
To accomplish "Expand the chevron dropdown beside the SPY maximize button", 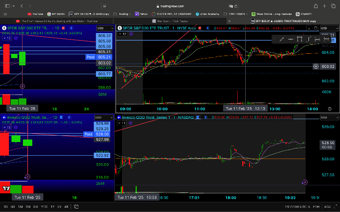I will [309, 28].
